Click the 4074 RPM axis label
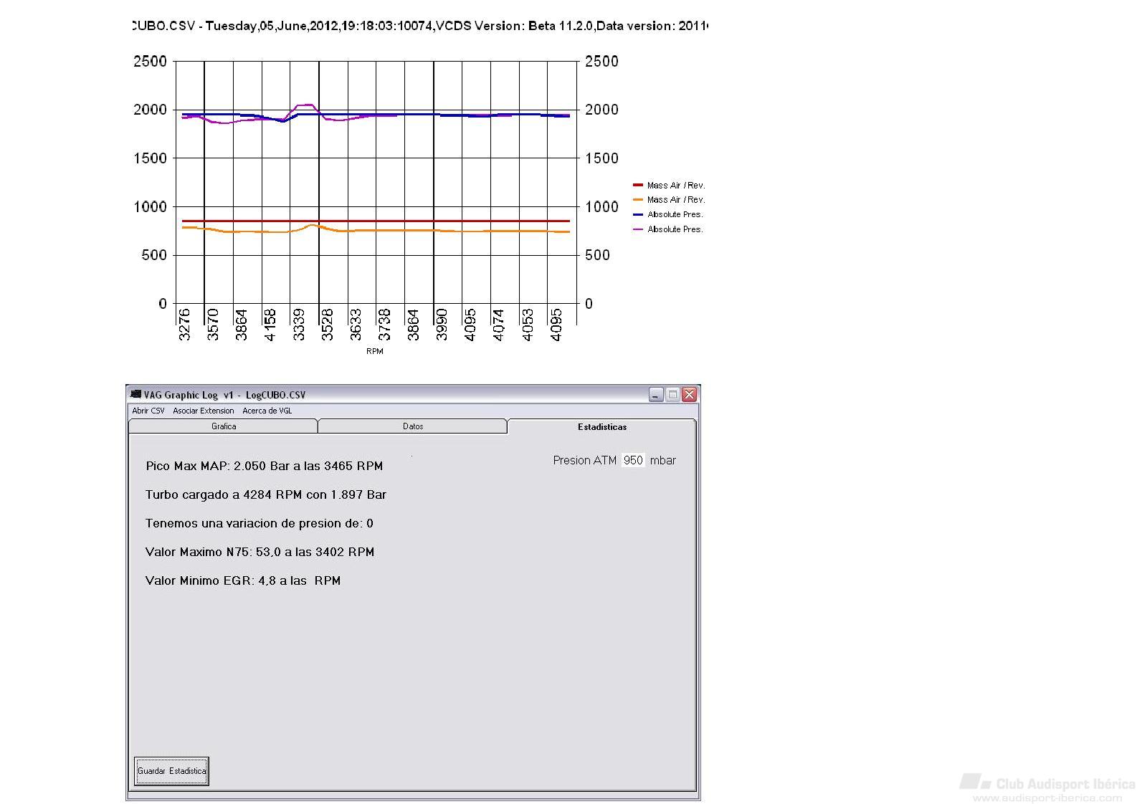Viewport: 1137px width, 804px height. click(x=499, y=324)
